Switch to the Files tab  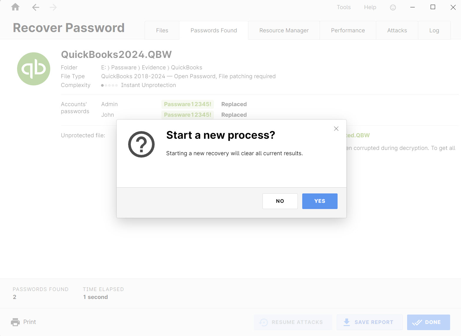(x=162, y=30)
